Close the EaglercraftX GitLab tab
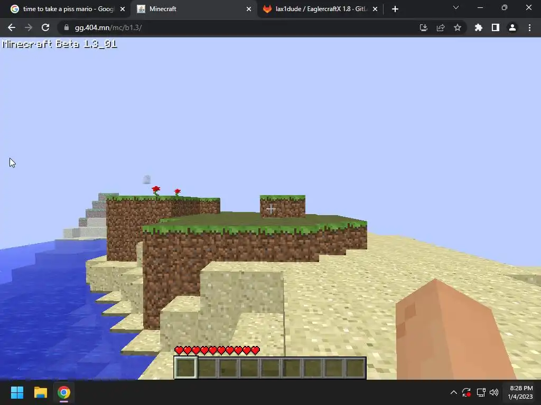541x405 pixels. pos(375,9)
